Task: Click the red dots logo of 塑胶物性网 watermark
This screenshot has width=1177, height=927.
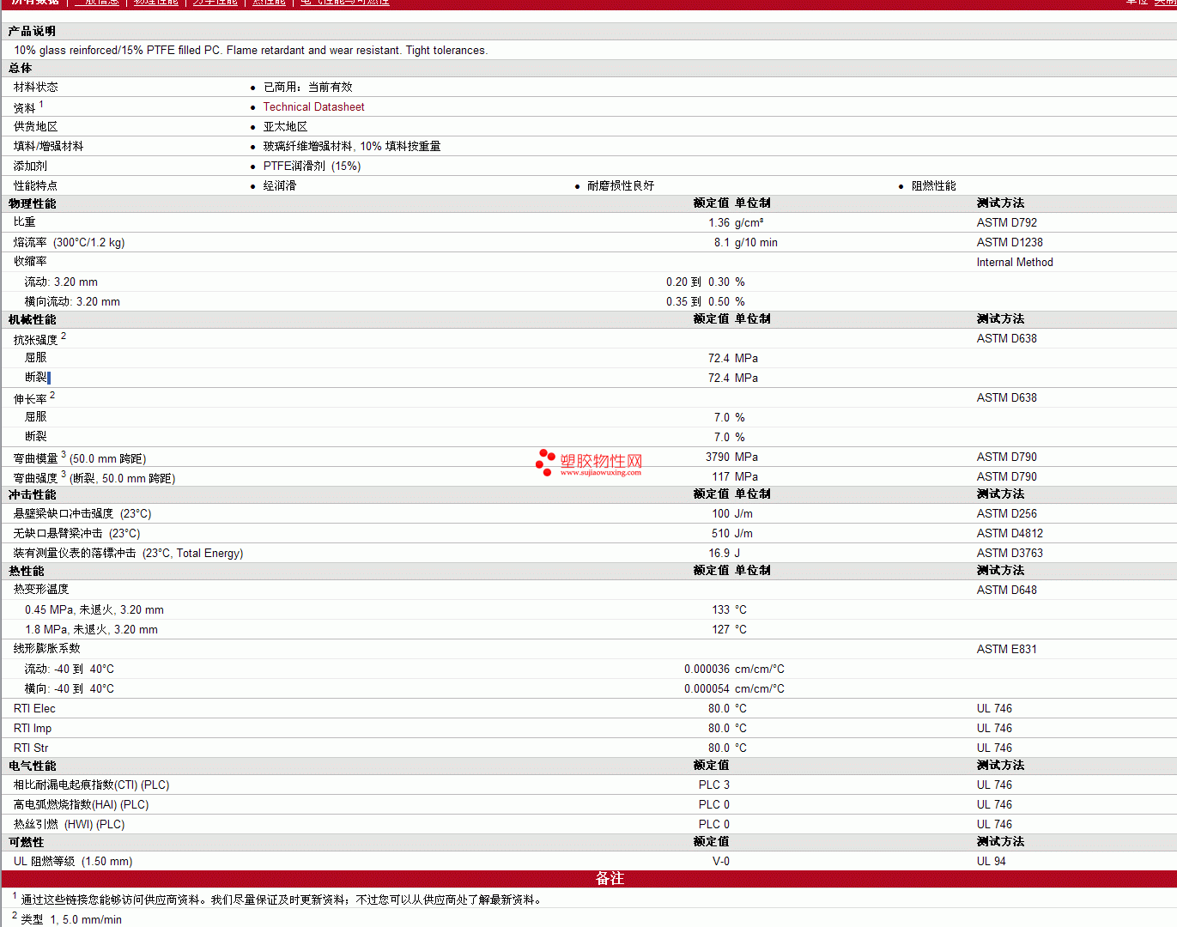Action: tap(544, 462)
